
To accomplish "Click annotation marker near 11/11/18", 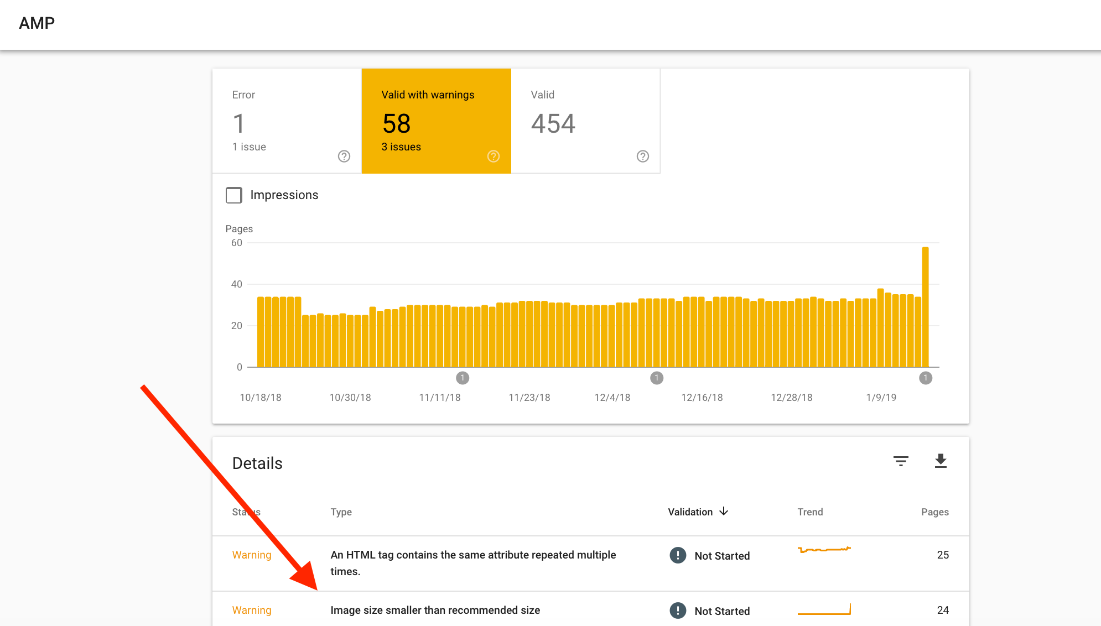I will tap(463, 378).
